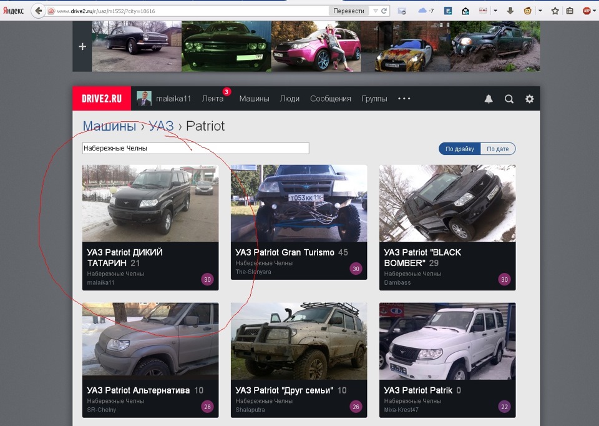The height and width of the screenshot is (426, 599).
Task: Click the blue P extension icon
Action: (x=448, y=11)
